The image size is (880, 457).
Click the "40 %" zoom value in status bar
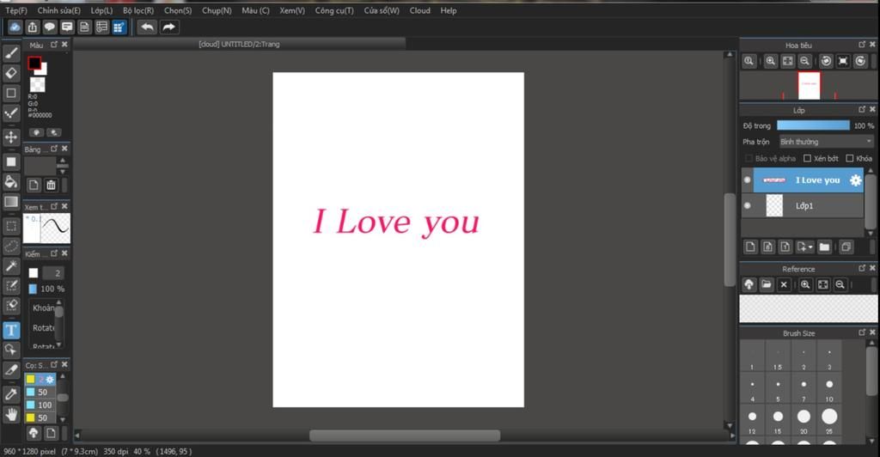click(142, 451)
